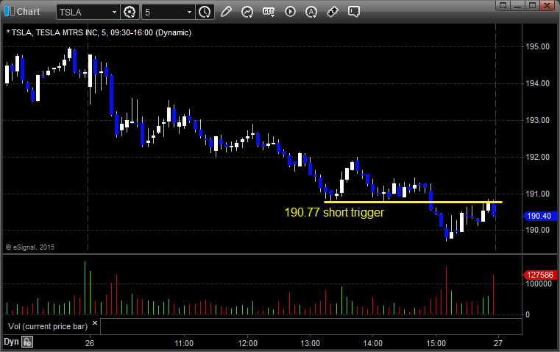The height and width of the screenshot is (352, 560).
Task: Toggle the time lock icon next to Dyn
Action: point(27,342)
